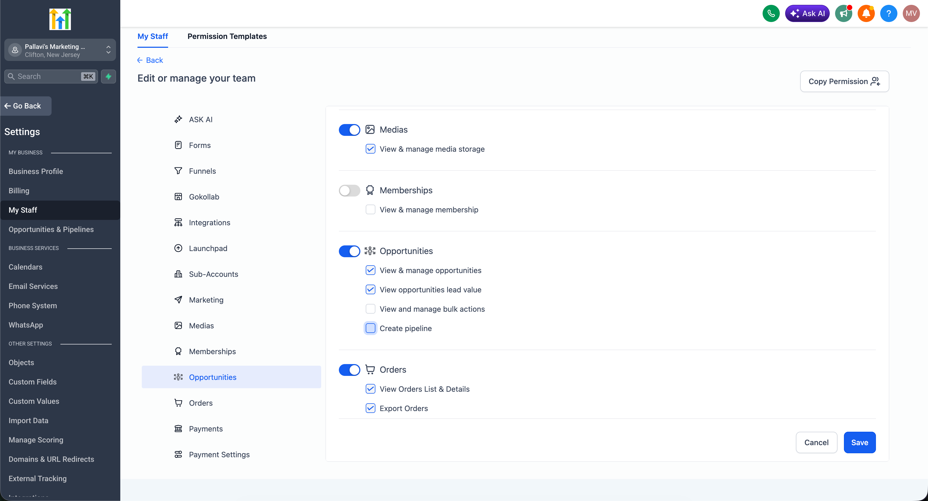Click the ASK AI sparkle icon in the list

[178, 119]
